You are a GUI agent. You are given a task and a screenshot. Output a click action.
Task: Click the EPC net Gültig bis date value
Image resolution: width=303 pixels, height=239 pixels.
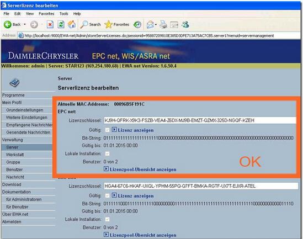point(120,145)
